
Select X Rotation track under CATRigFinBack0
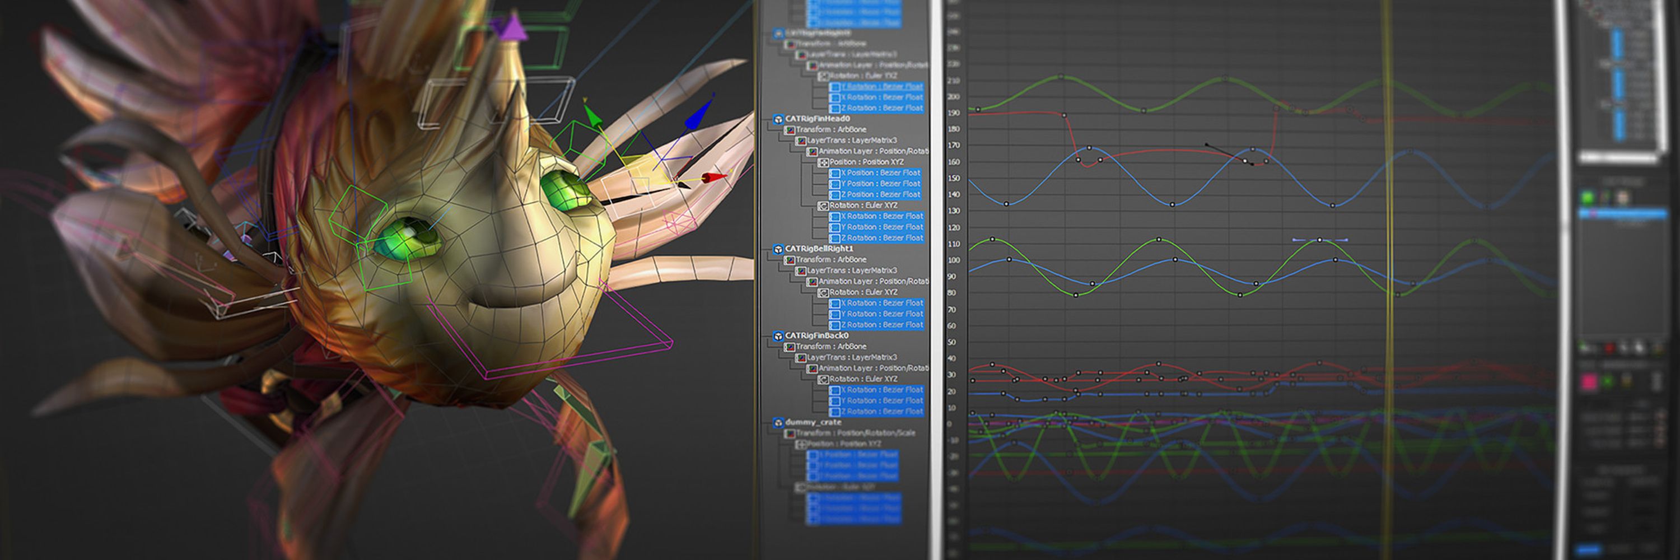pyautogui.click(x=876, y=390)
